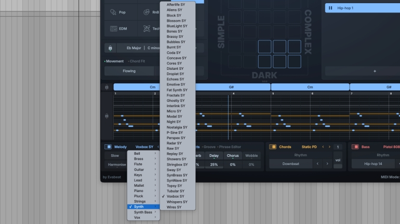Toggle the Chords track enable button

click(273, 147)
